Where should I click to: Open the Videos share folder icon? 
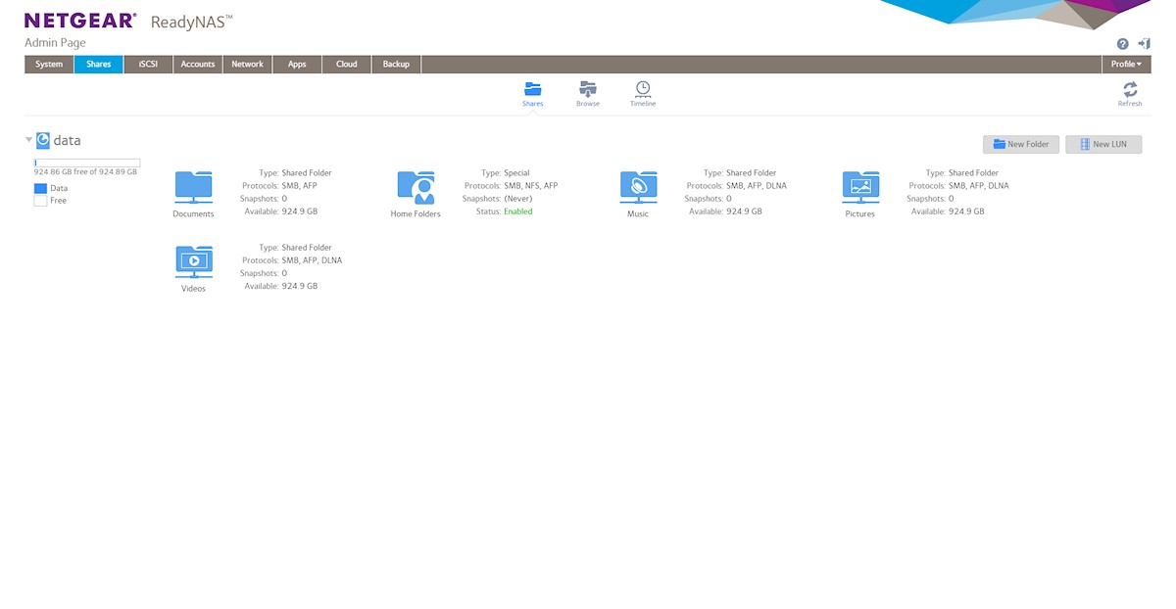click(x=193, y=261)
